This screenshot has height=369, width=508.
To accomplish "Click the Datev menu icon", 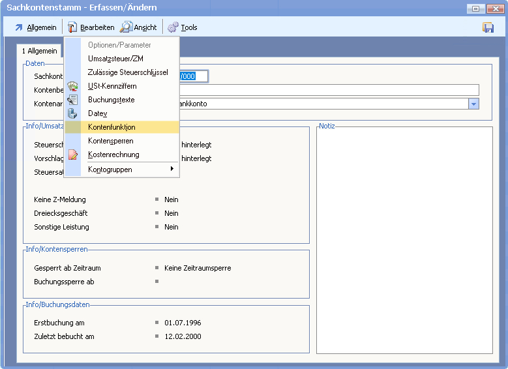I will (x=73, y=113).
